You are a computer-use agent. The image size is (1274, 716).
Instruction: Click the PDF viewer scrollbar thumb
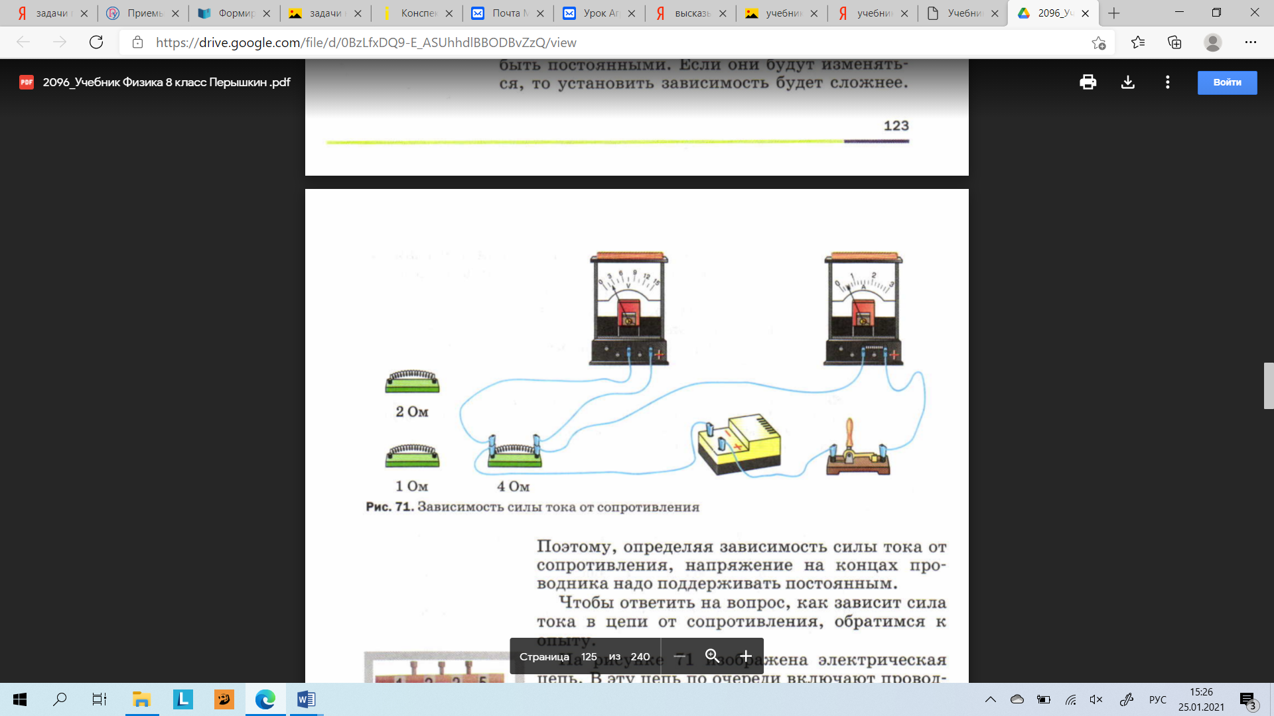[1269, 385]
